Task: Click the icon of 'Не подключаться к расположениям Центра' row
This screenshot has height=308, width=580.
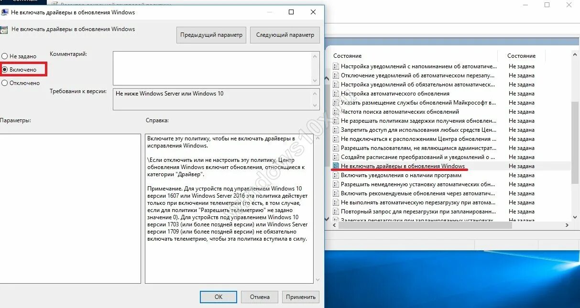Action: [x=336, y=139]
